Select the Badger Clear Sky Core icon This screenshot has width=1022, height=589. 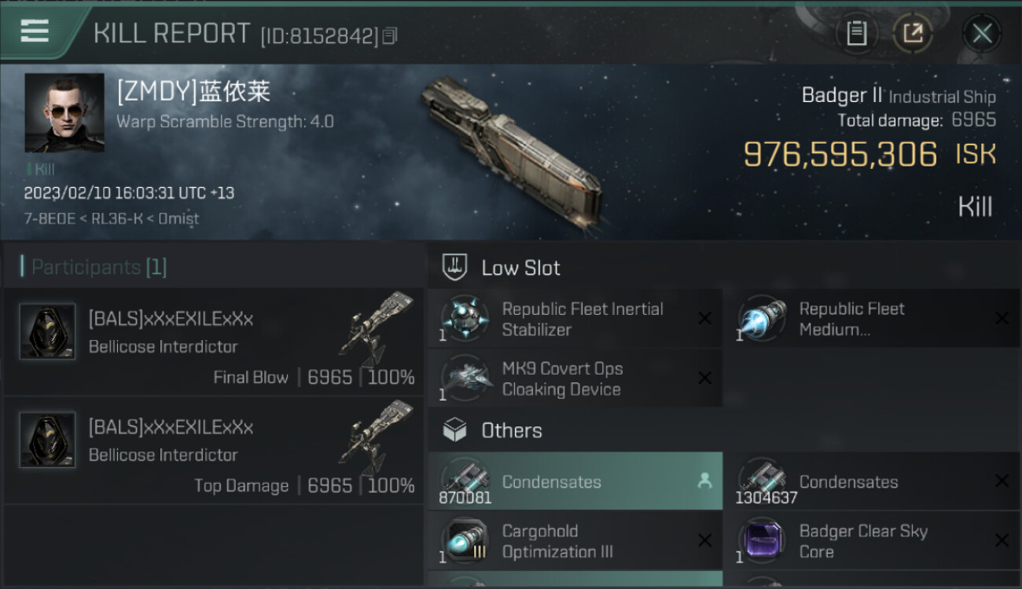pos(762,541)
